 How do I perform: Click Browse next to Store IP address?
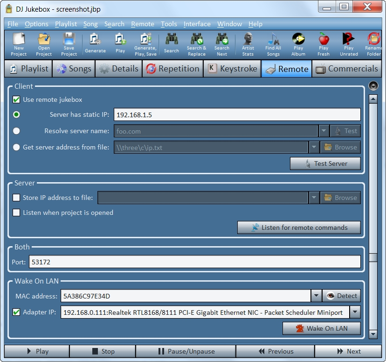(340, 198)
